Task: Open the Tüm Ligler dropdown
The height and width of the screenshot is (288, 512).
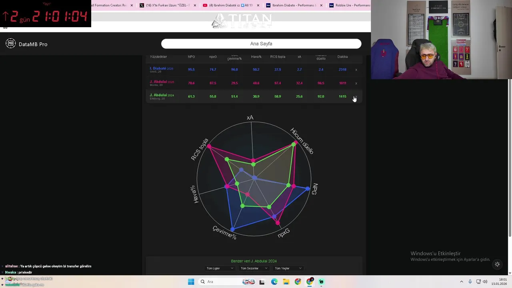Action: pos(220,268)
